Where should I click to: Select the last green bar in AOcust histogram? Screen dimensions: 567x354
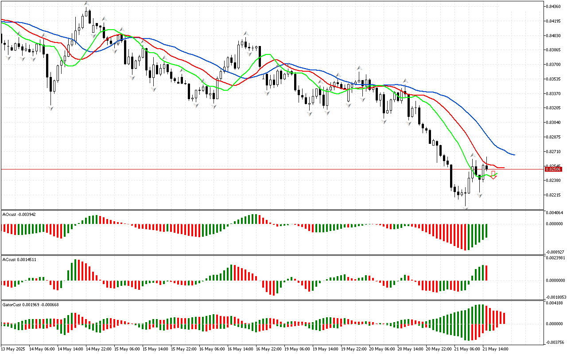coord(486,231)
